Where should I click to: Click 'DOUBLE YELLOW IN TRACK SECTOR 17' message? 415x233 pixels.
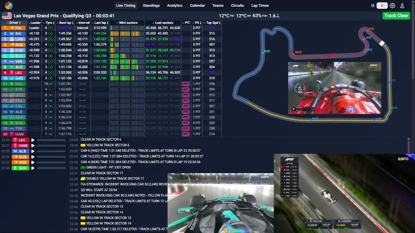pos(115,179)
